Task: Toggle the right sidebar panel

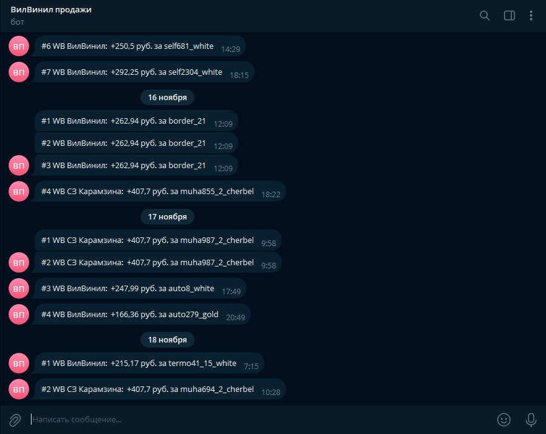Action: (509, 15)
